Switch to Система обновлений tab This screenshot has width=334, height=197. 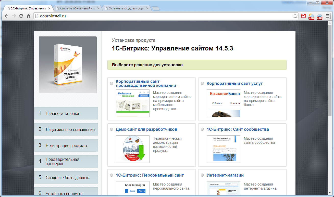[78, 8]
